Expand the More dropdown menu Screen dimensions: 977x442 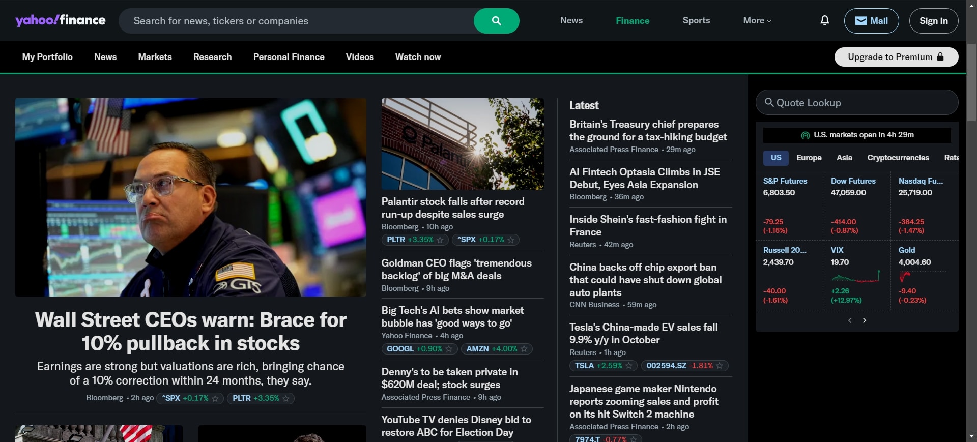click(x=757, y=20)
